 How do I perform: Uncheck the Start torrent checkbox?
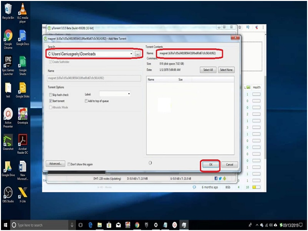51,101
